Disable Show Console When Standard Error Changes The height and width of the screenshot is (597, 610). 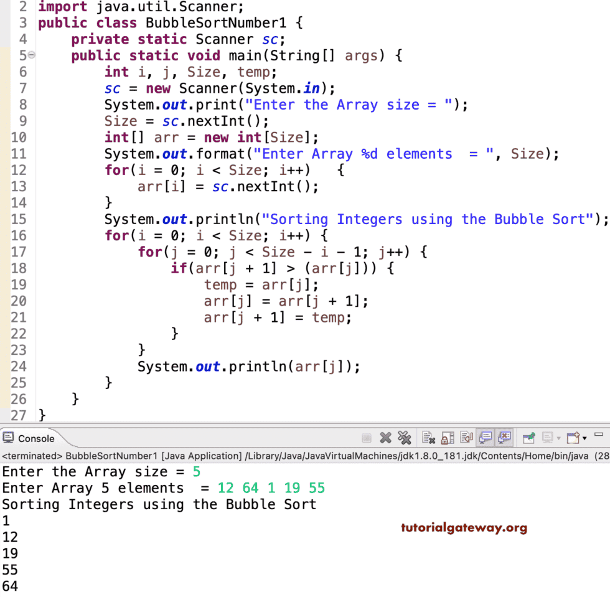pos(505,438)
